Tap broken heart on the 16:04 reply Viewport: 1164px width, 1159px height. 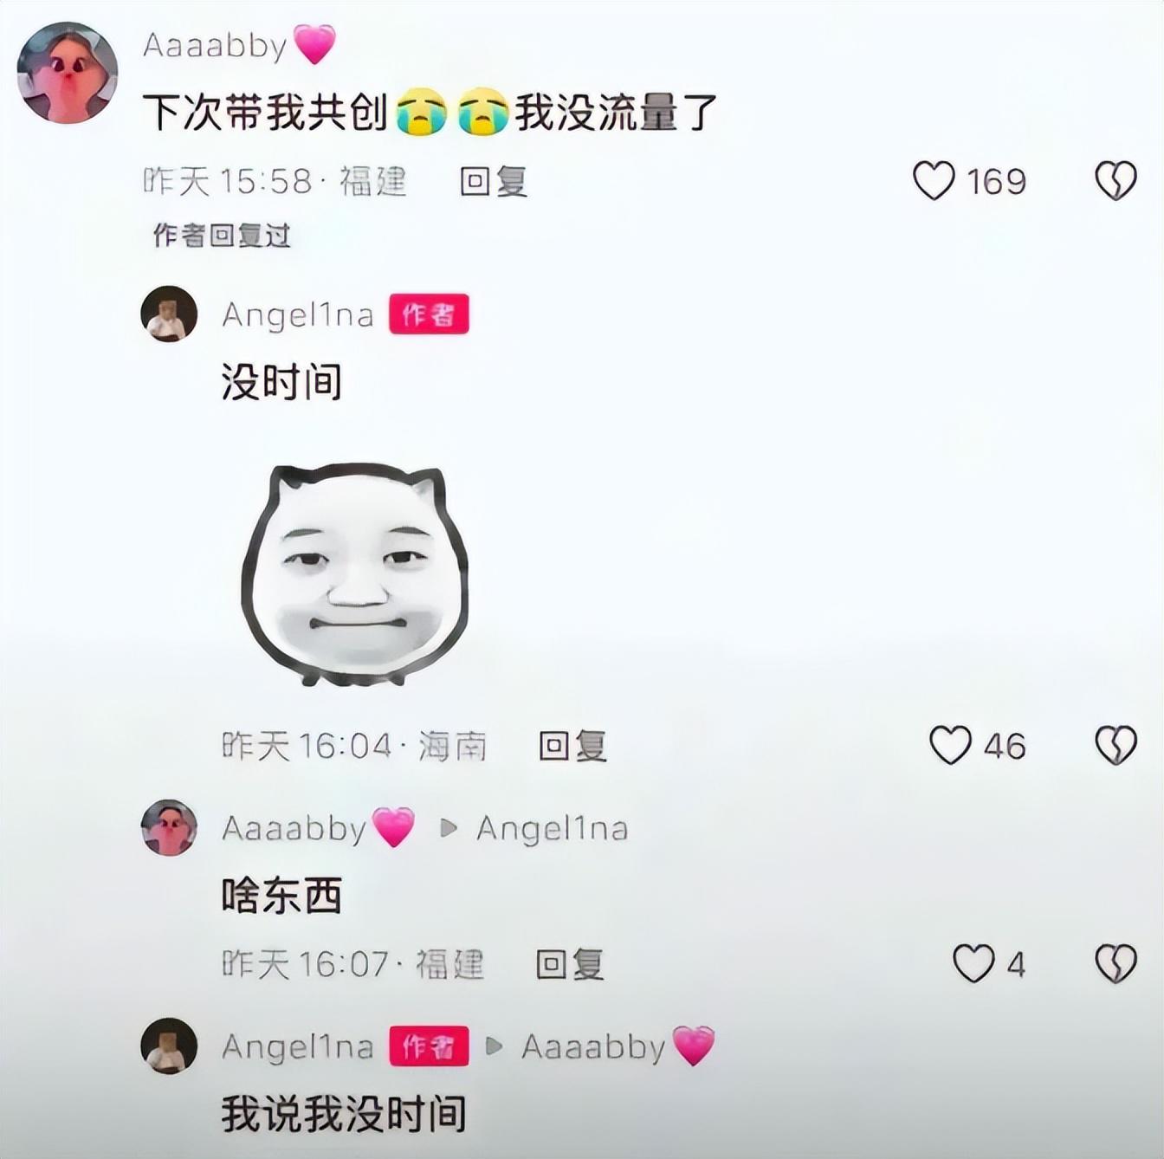[1115, 745]
